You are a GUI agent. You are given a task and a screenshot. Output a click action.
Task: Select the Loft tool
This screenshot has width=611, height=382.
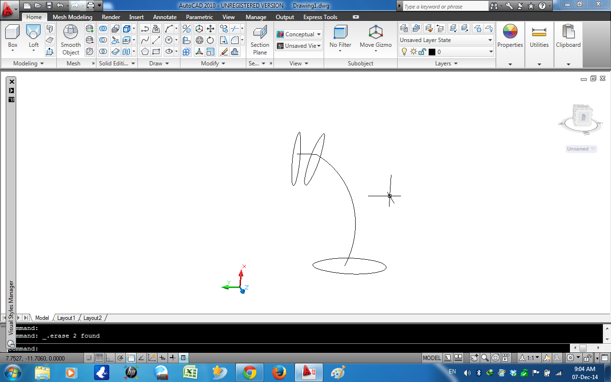click(33, 34)
